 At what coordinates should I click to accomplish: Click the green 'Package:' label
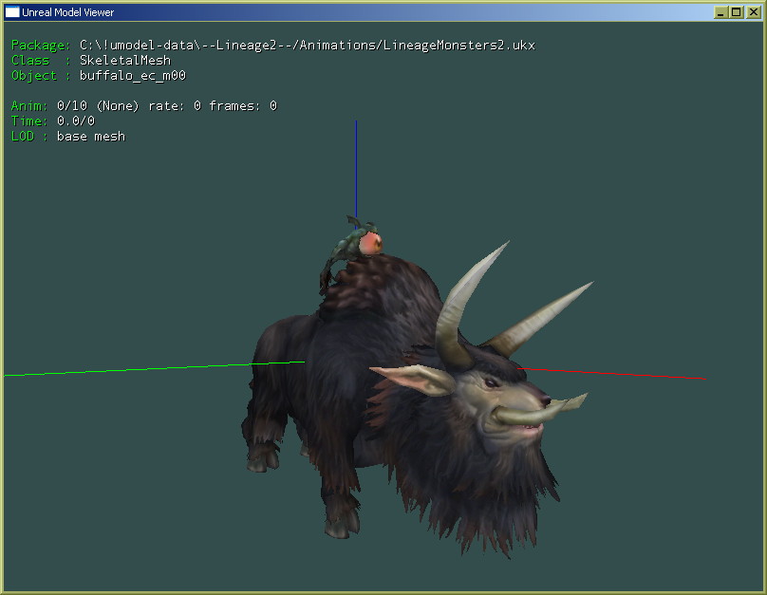pyautogui.click(x=41, y=46)
